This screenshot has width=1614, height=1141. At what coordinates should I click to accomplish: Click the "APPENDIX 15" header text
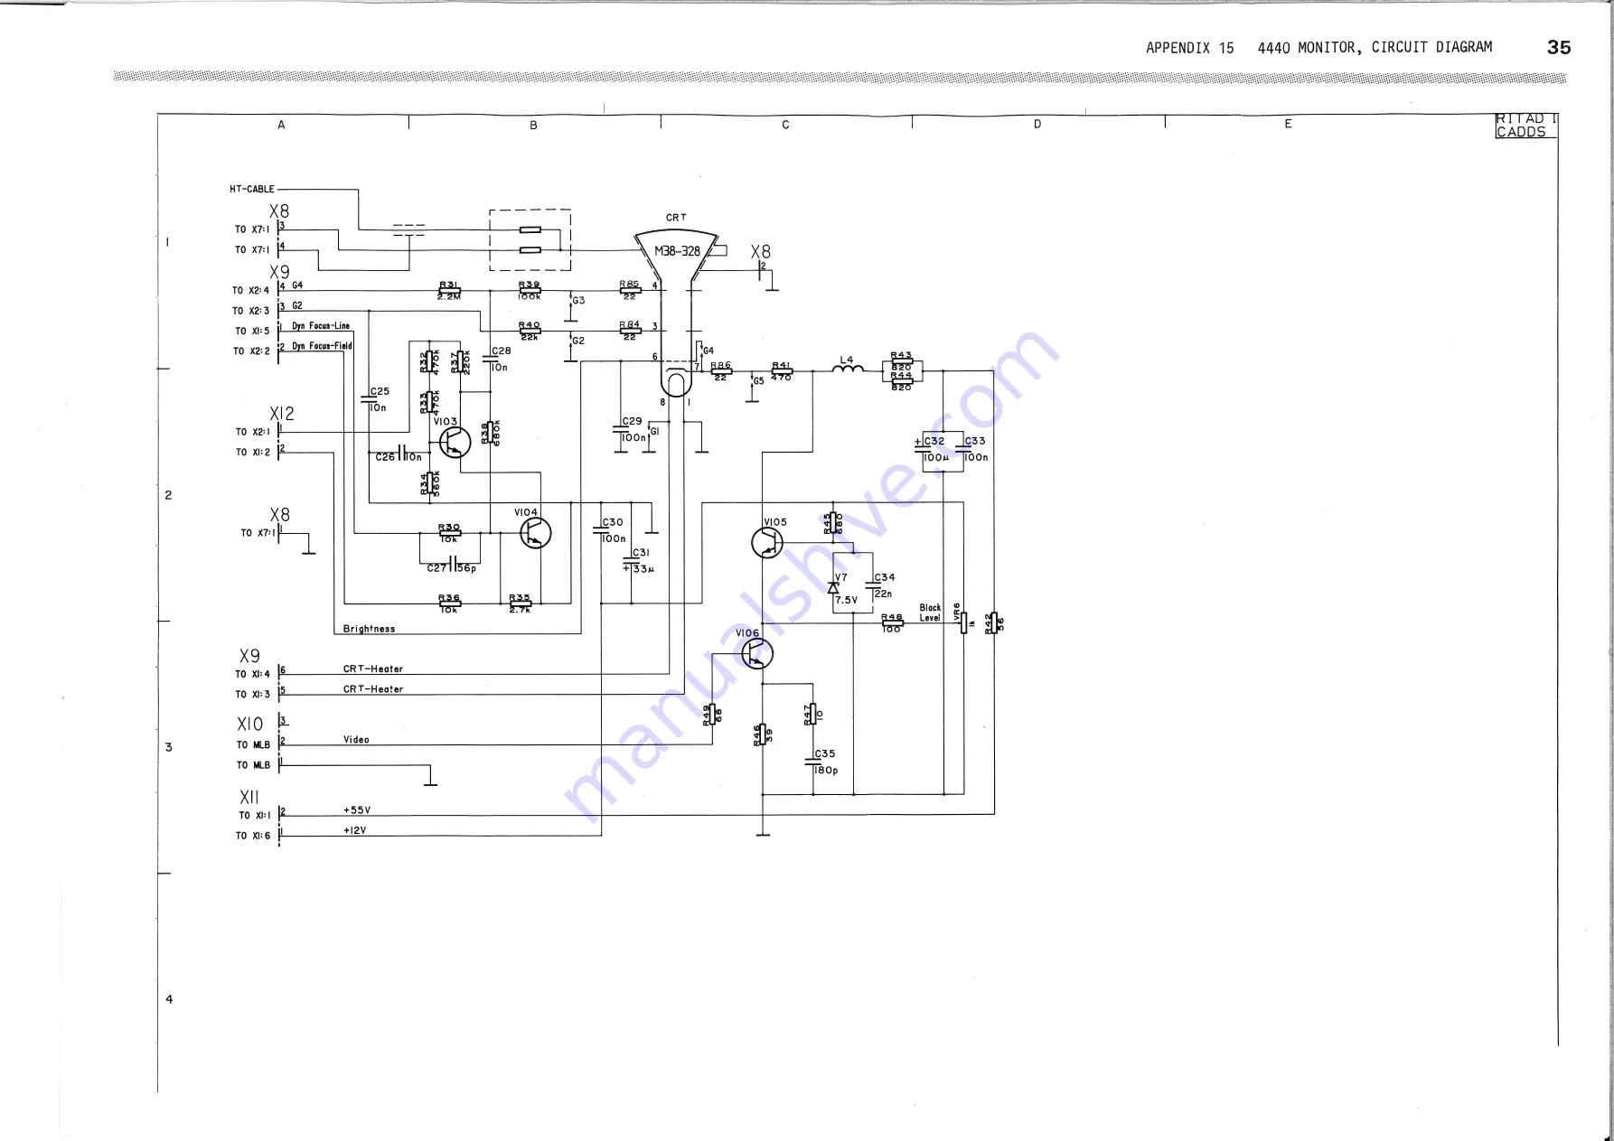tap(1190, 48)
